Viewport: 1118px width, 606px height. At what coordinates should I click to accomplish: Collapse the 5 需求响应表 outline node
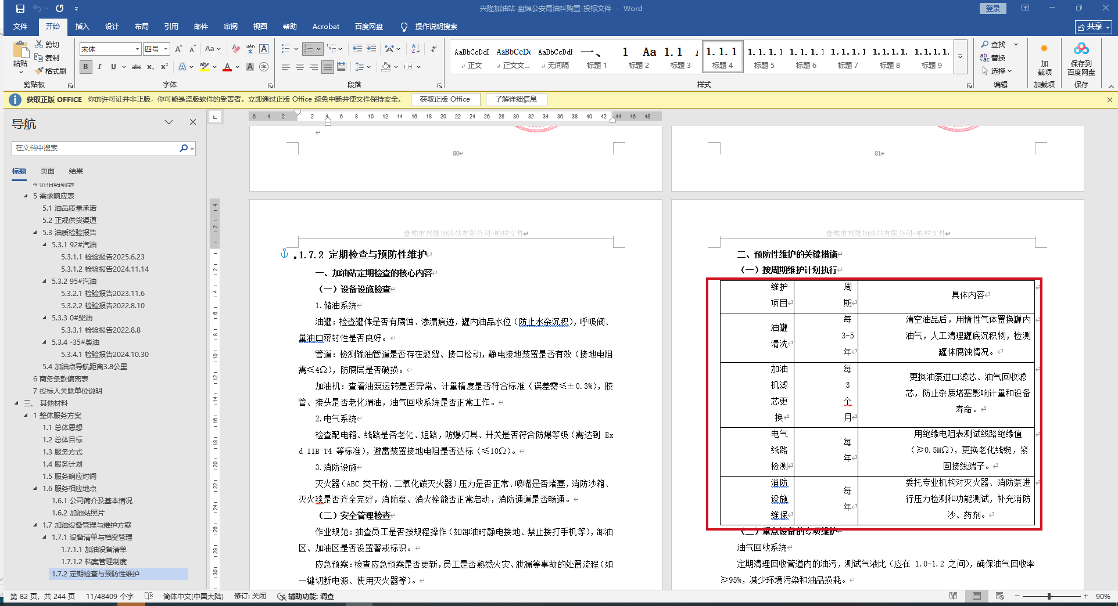pyautogui.click(x=26, y=196)
